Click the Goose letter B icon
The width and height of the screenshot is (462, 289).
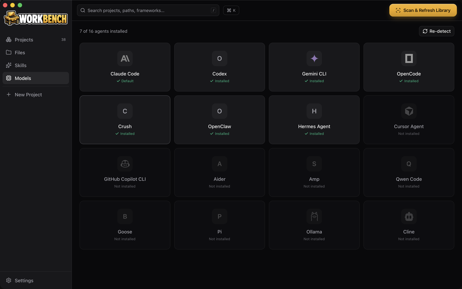(x=125, y=216)
